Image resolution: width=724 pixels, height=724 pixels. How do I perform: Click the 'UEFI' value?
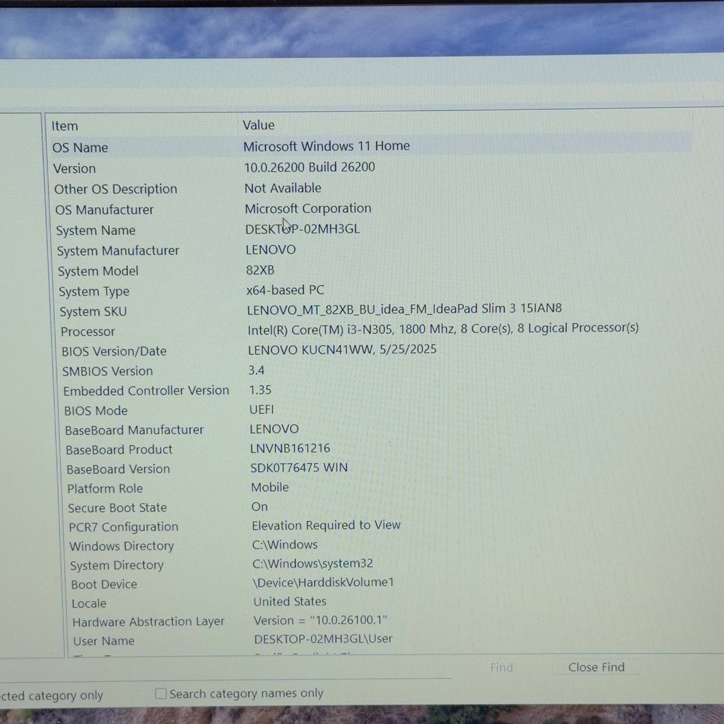[x=262, y=409]
